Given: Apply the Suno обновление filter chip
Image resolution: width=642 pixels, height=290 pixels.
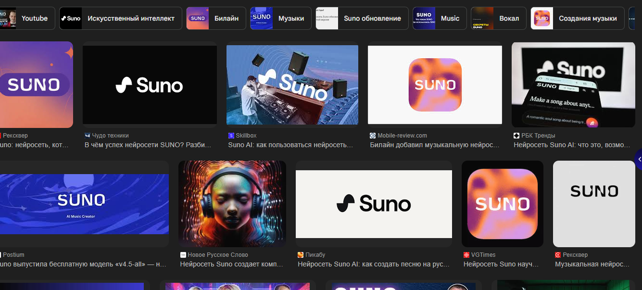Looking at the screenshot, I should (362, 18).
